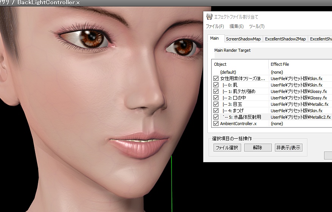Toggle checkbox for 女性用素体フリーズ後 row
Image resolution: width=332 pixels, height=212 pixels.
pos(216,79)
